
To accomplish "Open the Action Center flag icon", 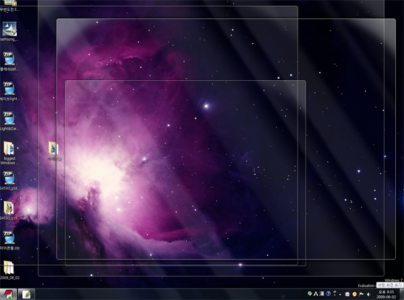I will pyautogui.click(x=361, y=295).
